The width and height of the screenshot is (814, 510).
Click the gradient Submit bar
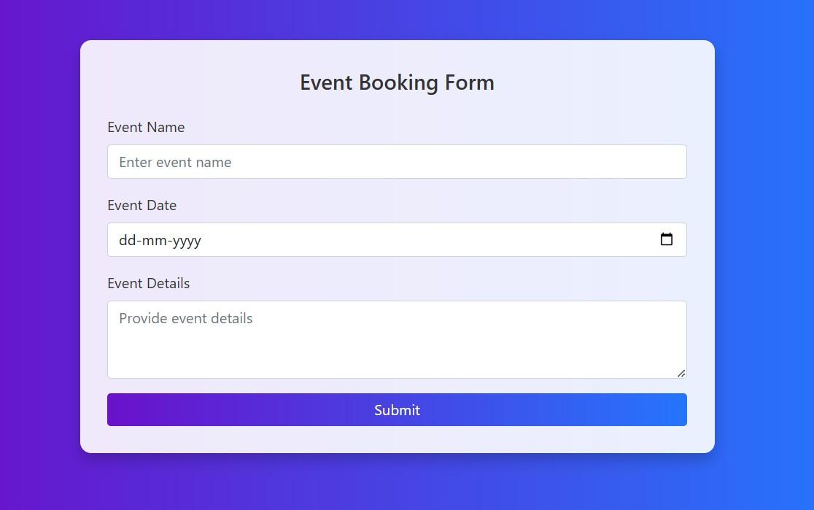(x=397, y=409)
